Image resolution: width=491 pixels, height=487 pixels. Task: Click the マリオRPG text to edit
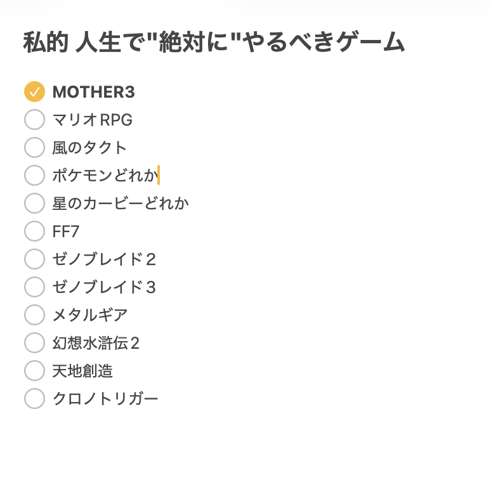(x=92, y=120)
